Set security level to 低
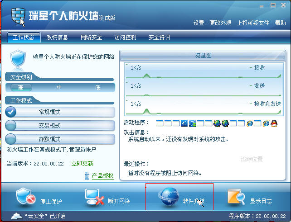Image resolution: width=291 pixels, height=222 pixels. click(97, 87)
